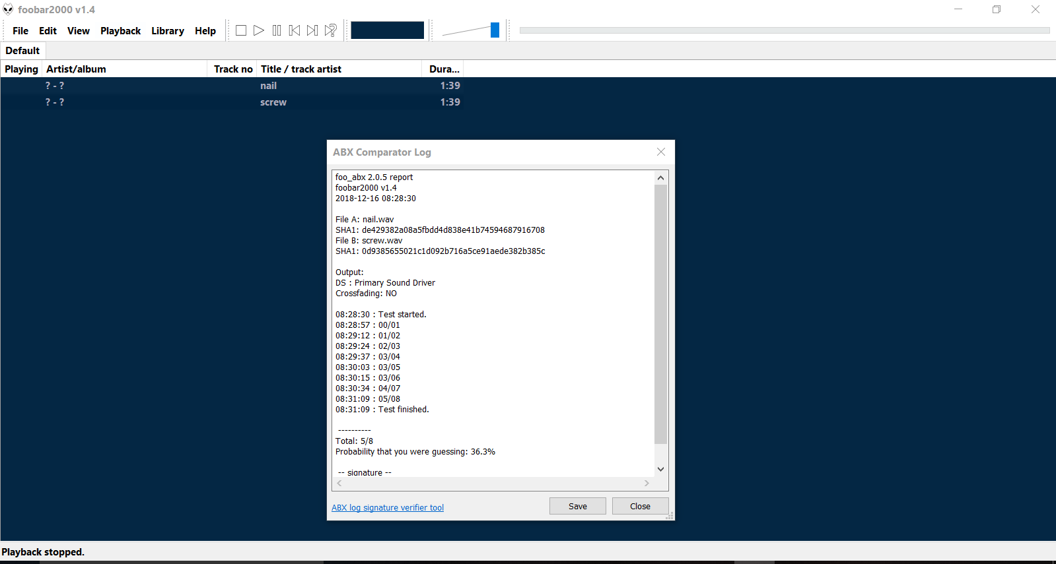This screenshot has height=564, width=1056.
Task: Pause playback with the Pause icon
Action: (277, 30)
